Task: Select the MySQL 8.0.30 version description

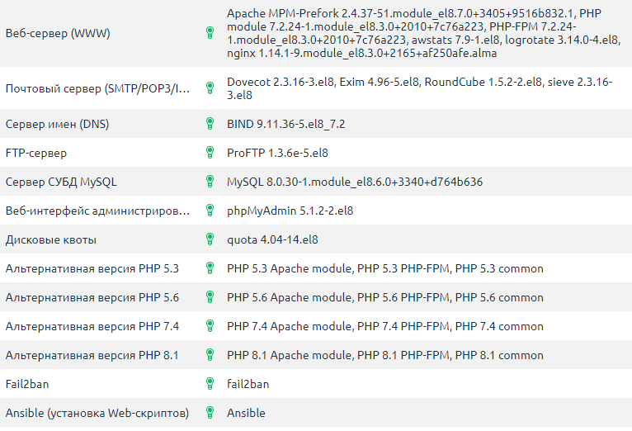Action: point(355,182)
